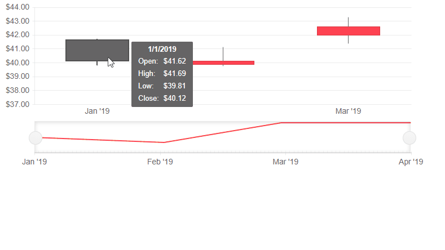Screen dimensions: 445x250
Task: Click the Open $41.62 tooltip row
Action: 162,61
